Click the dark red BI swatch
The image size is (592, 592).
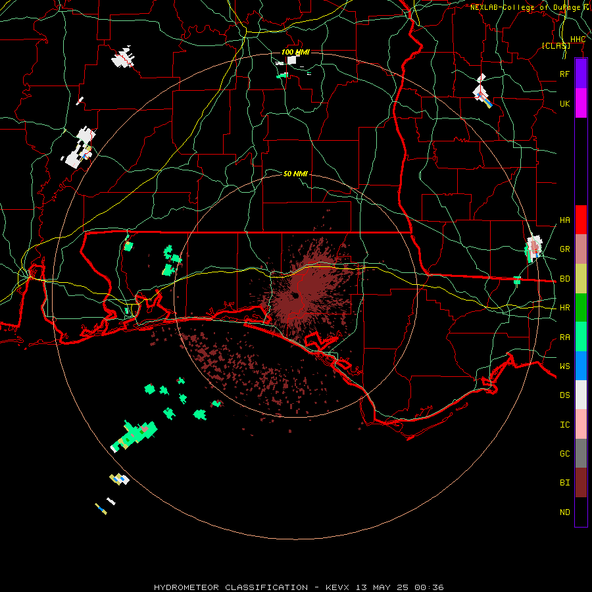pyautogui.click(x=581, y=483)
